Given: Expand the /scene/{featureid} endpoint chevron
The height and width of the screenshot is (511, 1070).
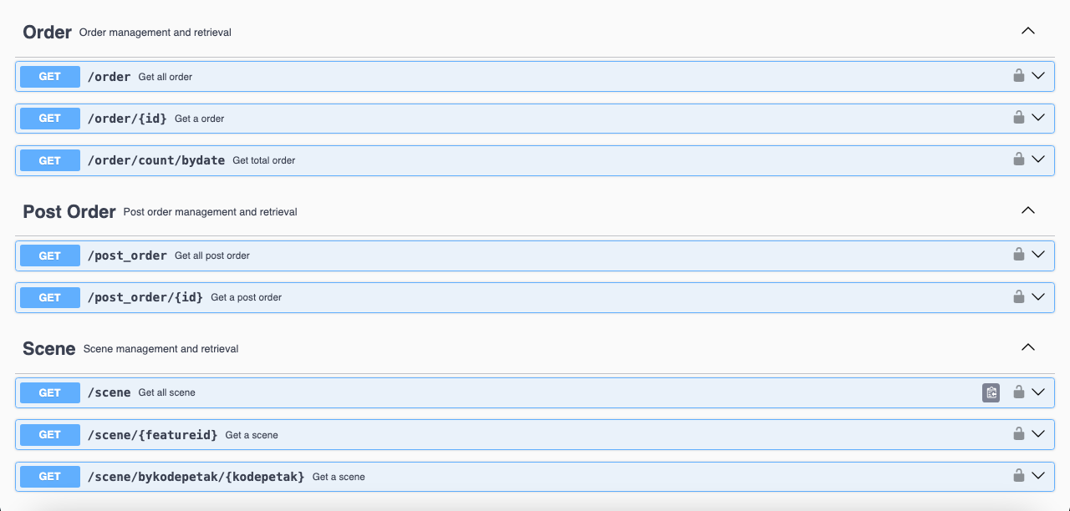Looking at the screenshot, I should tap(1038, 434).
